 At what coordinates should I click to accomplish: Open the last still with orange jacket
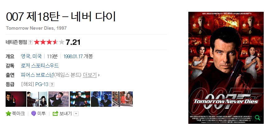(x=123, y=99)
